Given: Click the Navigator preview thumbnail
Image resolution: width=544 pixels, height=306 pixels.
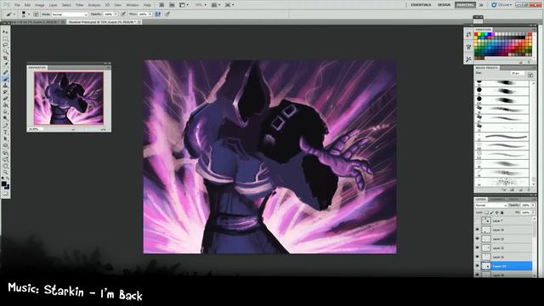Looking at the screenshot, I should pos(69,99).
